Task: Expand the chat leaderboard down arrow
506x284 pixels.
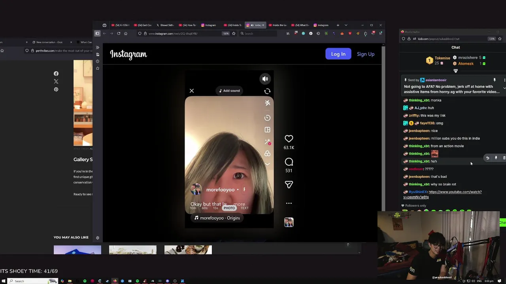Action: tap(455, 71)
